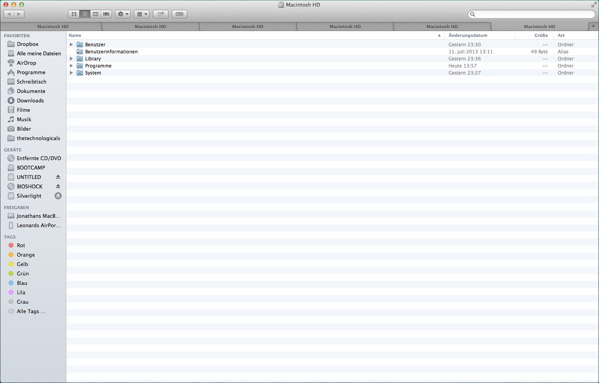
Task: Open the Action gear dropdown menu
Action: (x=123, y=14)
